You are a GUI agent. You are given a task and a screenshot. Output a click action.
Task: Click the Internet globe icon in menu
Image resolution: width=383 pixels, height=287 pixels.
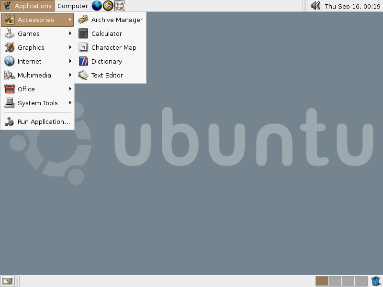10,61
